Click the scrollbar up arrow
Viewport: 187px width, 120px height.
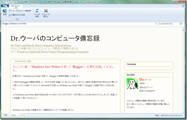click(184, 28)
